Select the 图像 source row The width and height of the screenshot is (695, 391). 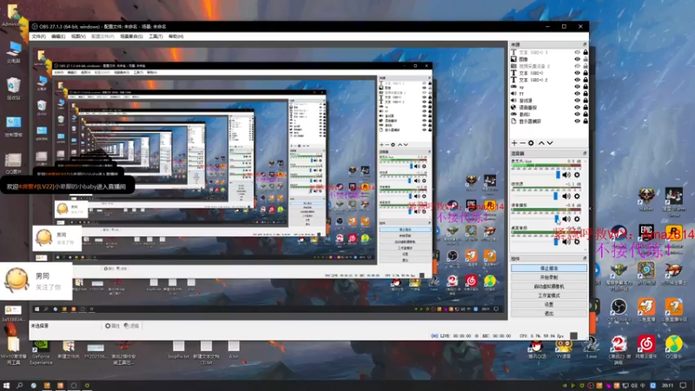point(549,59)
